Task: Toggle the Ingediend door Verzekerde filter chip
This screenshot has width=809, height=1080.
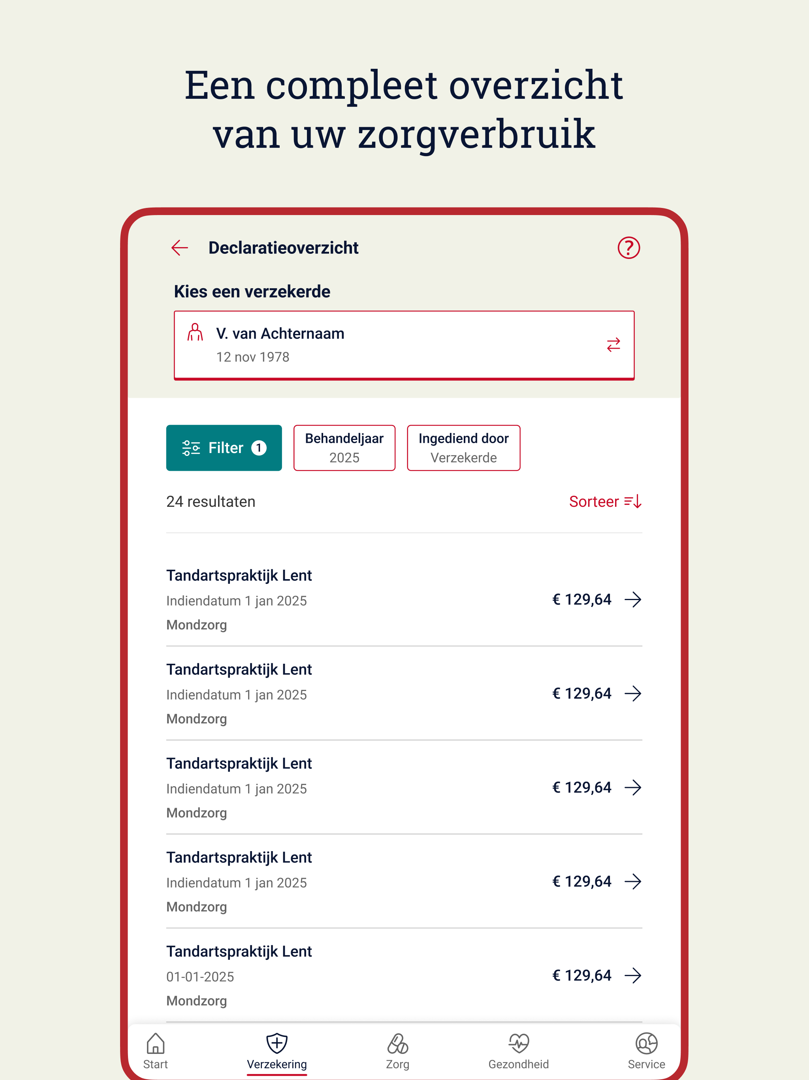Action: coord(463,448)
